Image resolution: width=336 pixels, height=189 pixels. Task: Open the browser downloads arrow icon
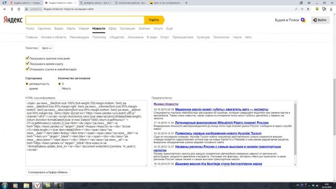331,9
